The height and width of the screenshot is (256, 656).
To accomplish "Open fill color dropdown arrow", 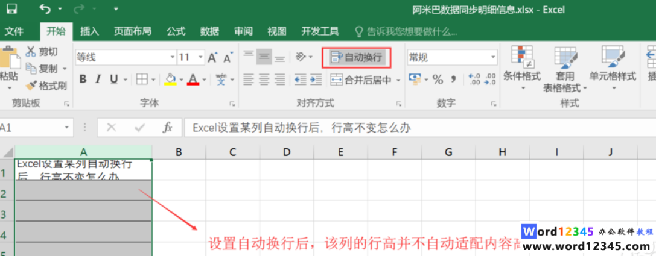I will coord(181,80).
